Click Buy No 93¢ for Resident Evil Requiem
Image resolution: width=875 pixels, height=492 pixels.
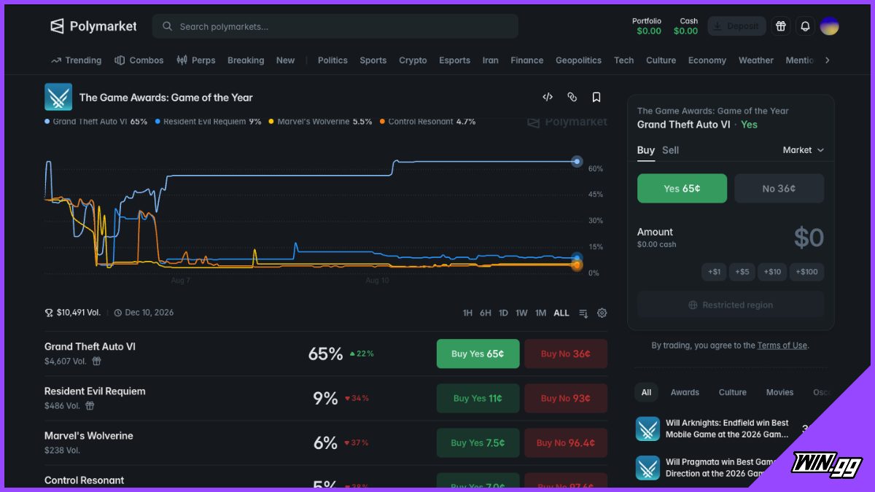(566, 398)
